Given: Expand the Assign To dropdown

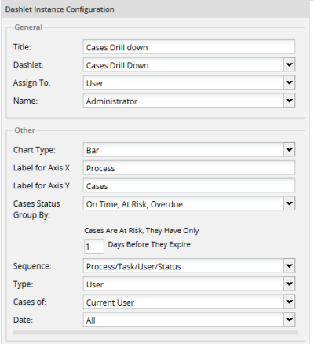Looking at the screenshot, I should pyautogui.click(x=289, y=82).
